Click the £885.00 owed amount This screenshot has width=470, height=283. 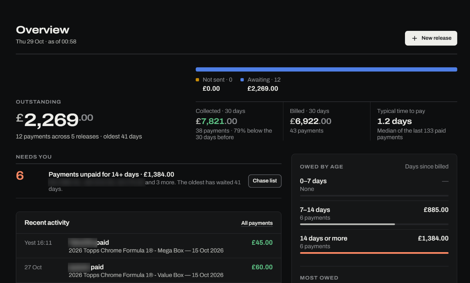pos(436,210)
